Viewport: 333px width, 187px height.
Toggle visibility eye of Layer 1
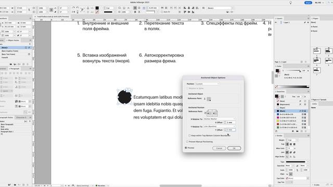click(276, 22)
